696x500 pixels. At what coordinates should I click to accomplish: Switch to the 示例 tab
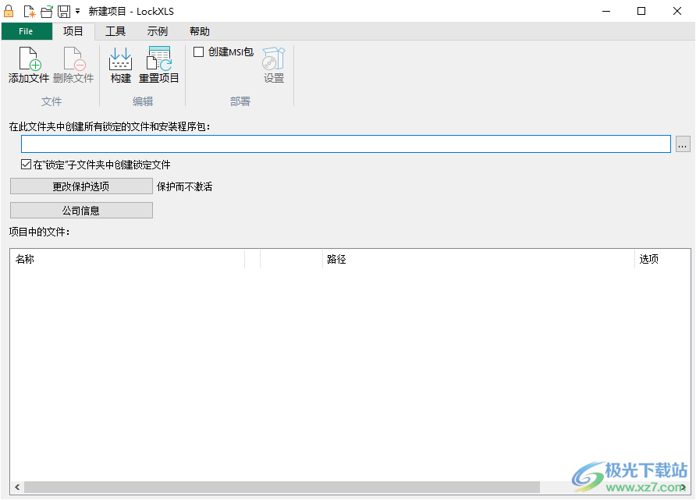(158, 31)
